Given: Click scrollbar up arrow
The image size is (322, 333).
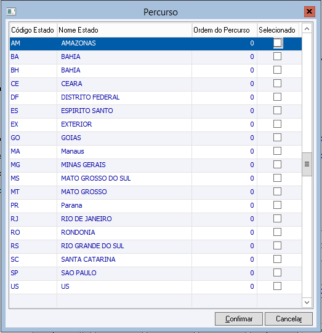Looking at the screenshot, I should point(307,28).
